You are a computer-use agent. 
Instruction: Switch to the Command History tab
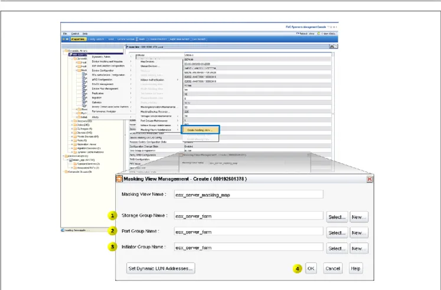(x=158, y=39)
